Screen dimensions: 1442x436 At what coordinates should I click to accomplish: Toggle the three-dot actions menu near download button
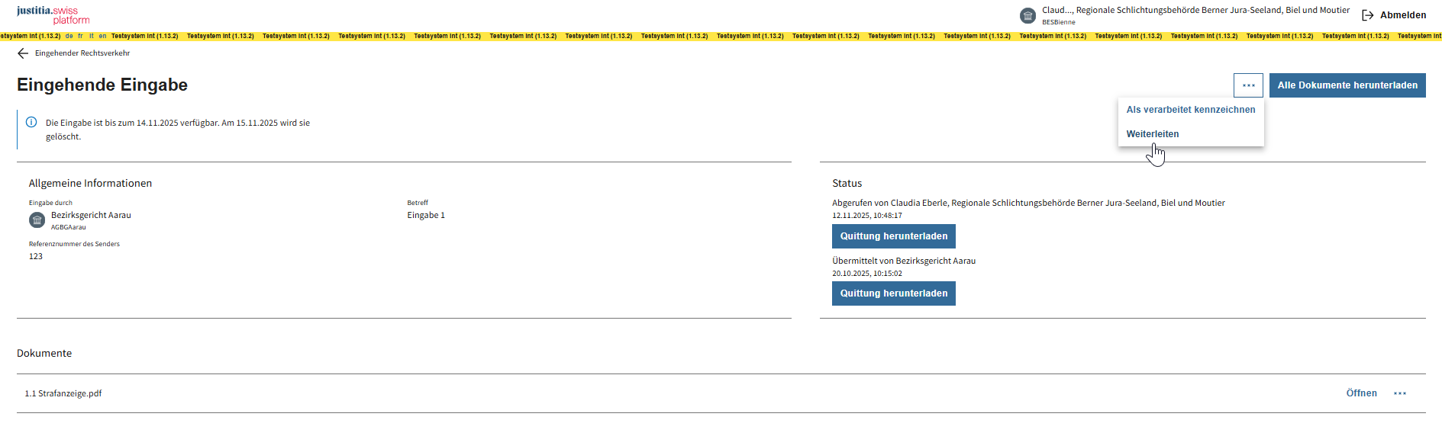[1248, 85]
